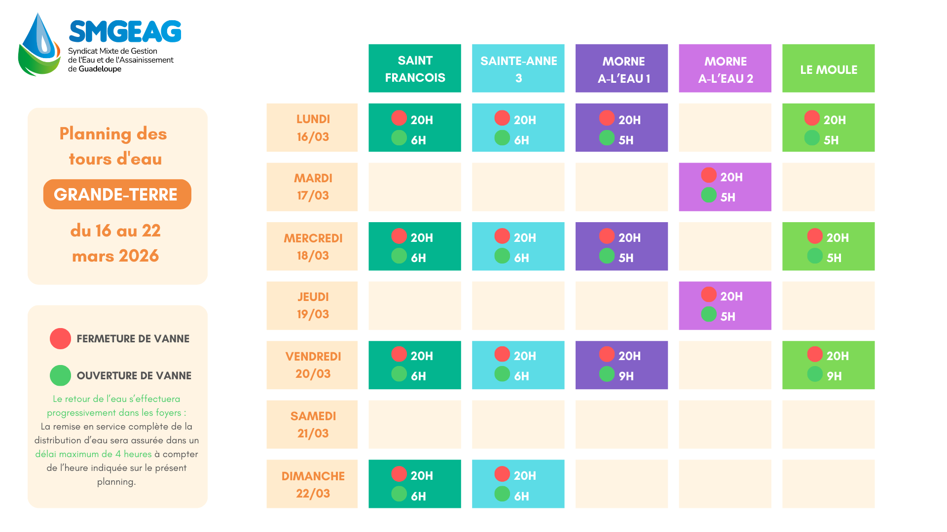Click the SAMEDI 21/03 row label
Viewport: 947px width, 532px height.
(x=312, y=425)
